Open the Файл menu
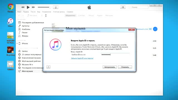 tap(19, 12)
